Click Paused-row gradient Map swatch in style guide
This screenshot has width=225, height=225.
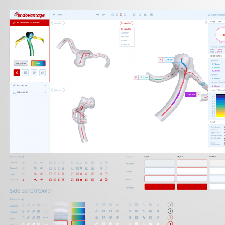78,211
